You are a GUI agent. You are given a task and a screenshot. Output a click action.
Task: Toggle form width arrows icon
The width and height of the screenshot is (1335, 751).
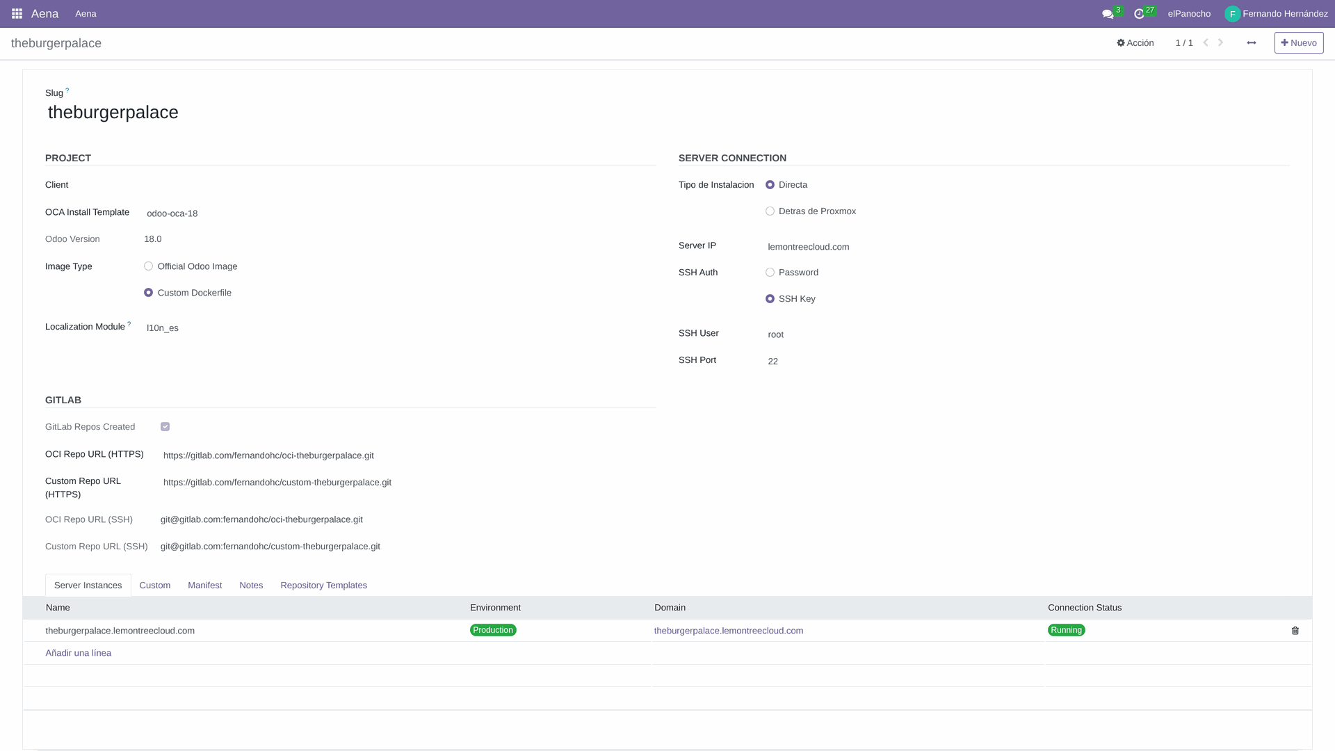1252,43
